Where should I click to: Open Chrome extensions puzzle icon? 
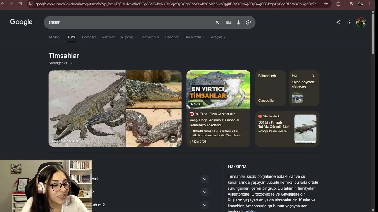click(338, 4)
